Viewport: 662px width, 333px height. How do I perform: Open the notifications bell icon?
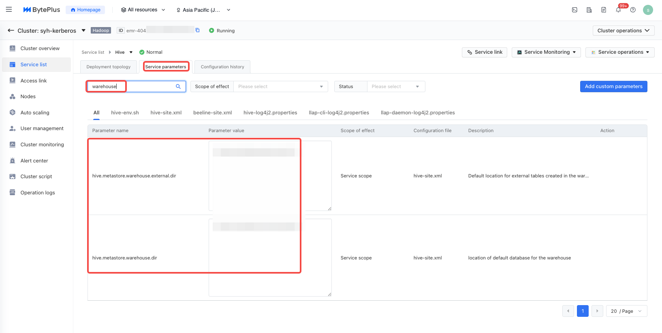[618, 10]
